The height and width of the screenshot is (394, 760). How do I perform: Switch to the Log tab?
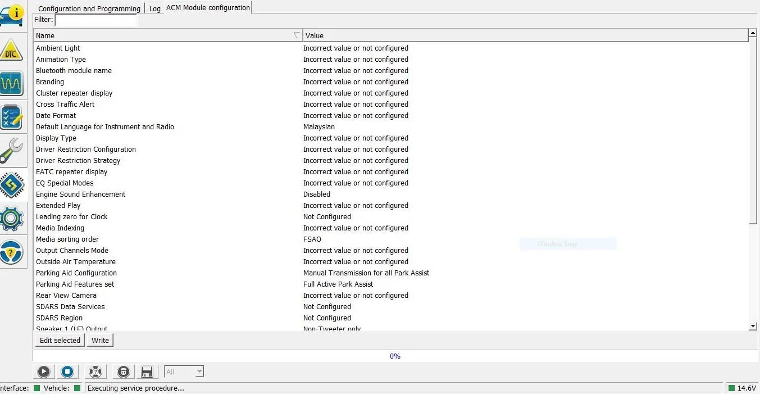154,8
